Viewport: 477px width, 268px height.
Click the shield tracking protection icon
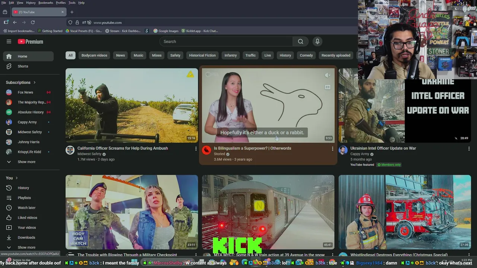[70, 22]
